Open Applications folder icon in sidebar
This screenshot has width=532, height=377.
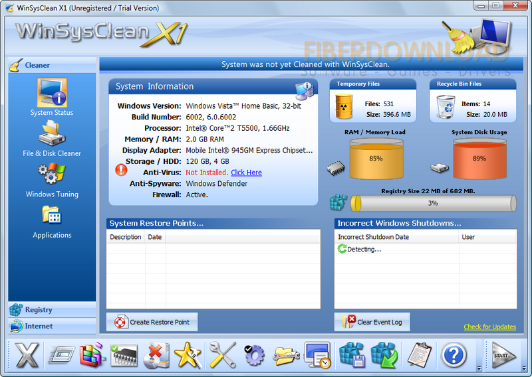[x=52, y=215]
